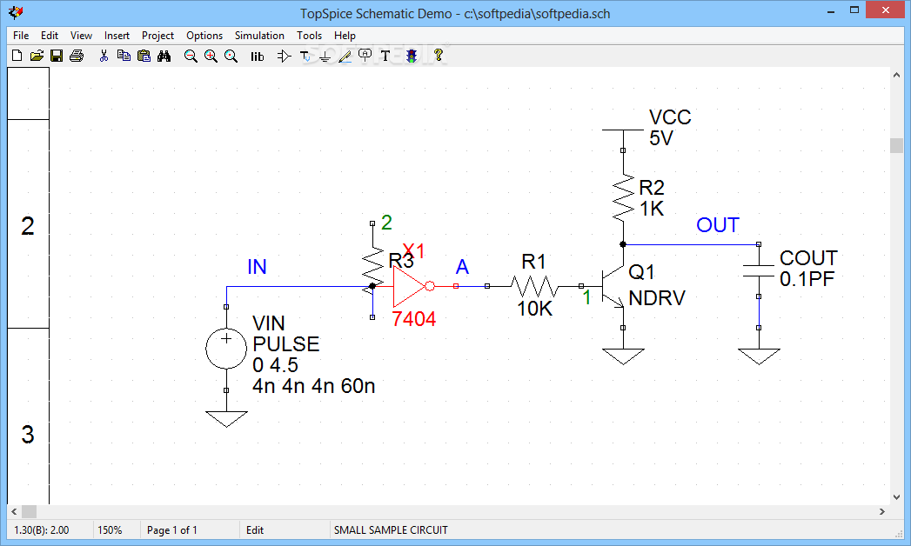The image size is (911, 546).
Task: Click the red X1 reference label
Action: pyautogui.click(x=413, y=251)
